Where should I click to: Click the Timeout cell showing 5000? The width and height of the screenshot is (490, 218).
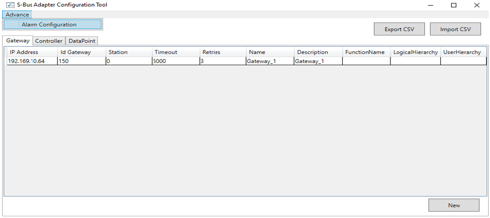tap(176, 61)
